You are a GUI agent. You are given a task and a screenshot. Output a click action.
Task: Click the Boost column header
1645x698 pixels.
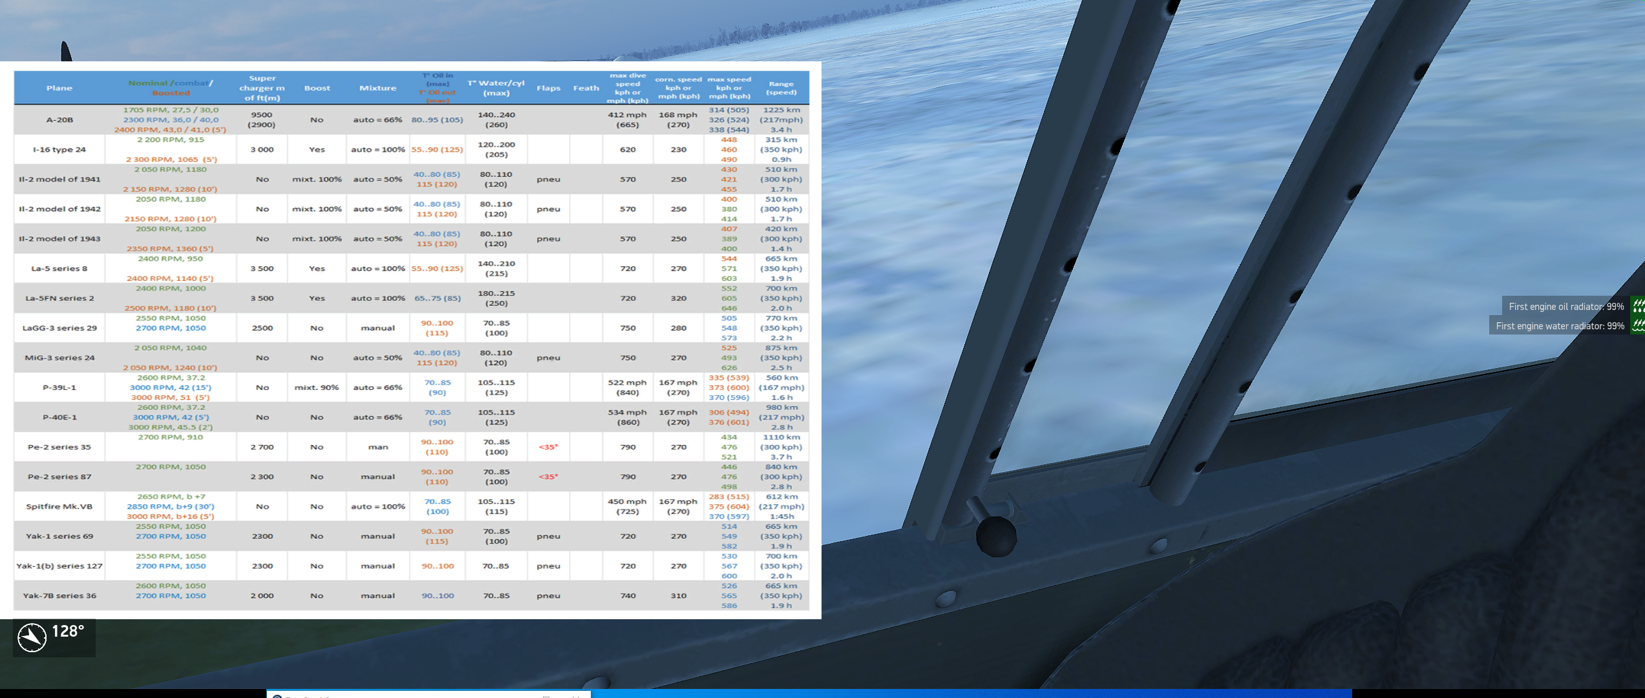click(317, 88)
